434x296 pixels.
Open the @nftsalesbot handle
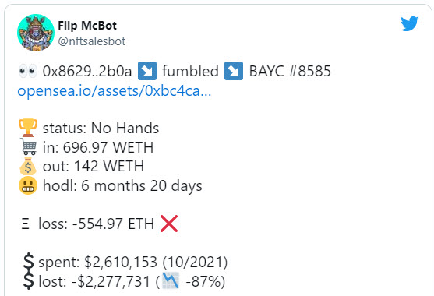(x=92, y=41)
